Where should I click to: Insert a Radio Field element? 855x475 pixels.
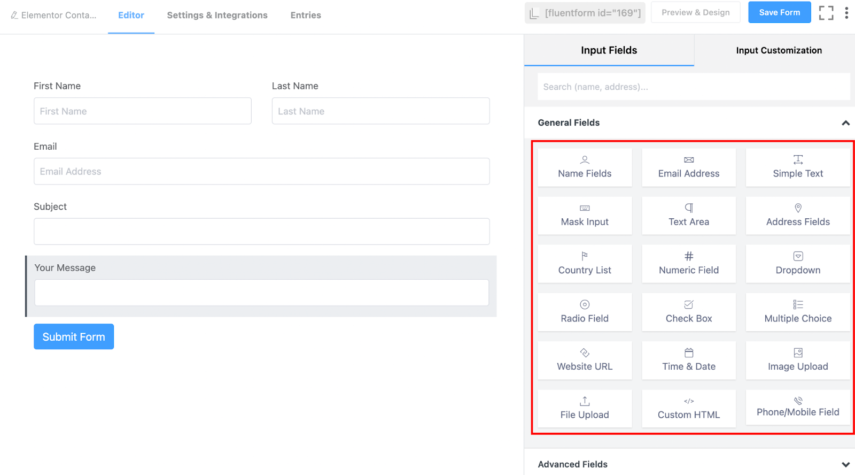point(585,312)
